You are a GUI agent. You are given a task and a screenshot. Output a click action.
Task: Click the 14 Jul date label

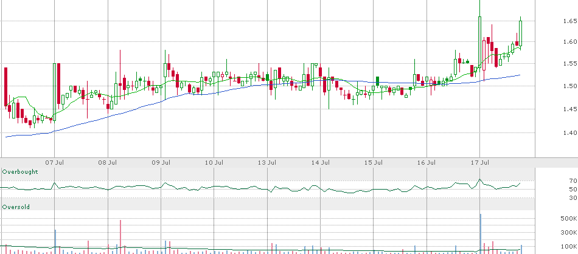click(320, 162)
